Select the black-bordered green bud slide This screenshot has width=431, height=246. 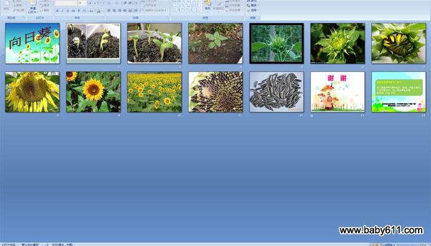point(276,44)
